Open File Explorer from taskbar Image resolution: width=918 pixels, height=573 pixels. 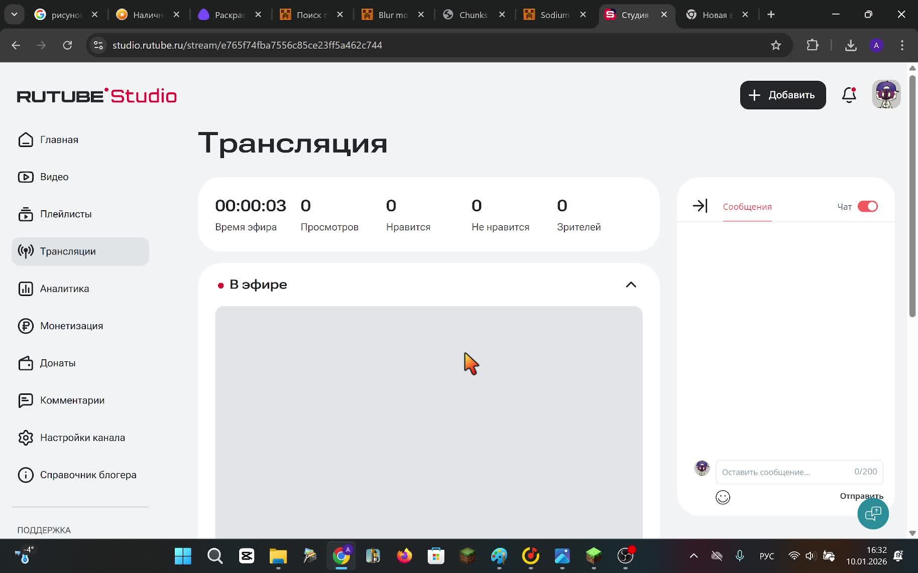pyautogui.click(x=278, y=556)
